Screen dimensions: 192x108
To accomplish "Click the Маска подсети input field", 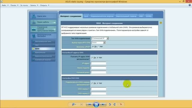I will click(98, 68).
